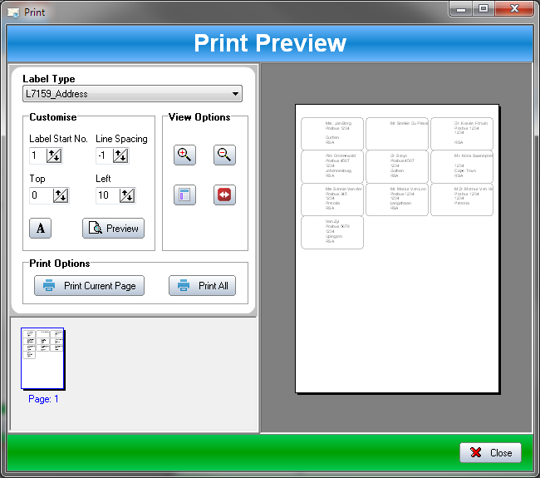Select the Top margin value field
The image size is (540, 478).
click(x=41, y=195)
